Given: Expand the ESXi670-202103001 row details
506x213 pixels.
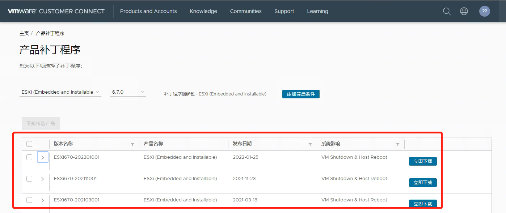Looking at the screenshot, I should [x=43, y=200].
